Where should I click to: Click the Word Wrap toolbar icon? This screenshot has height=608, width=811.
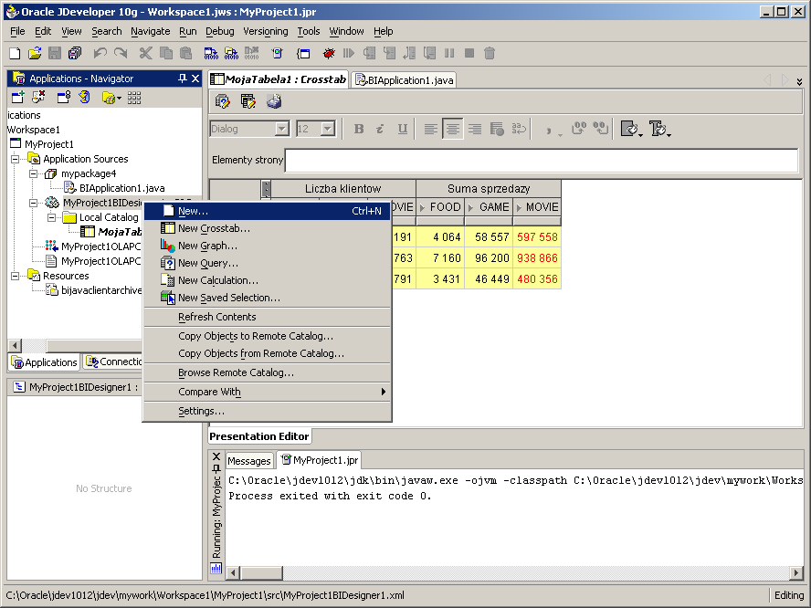click(519, 129)
